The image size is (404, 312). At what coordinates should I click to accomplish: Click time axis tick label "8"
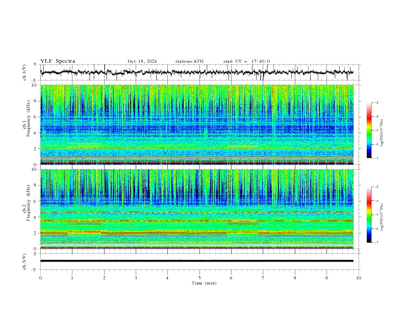click(295, 278)
